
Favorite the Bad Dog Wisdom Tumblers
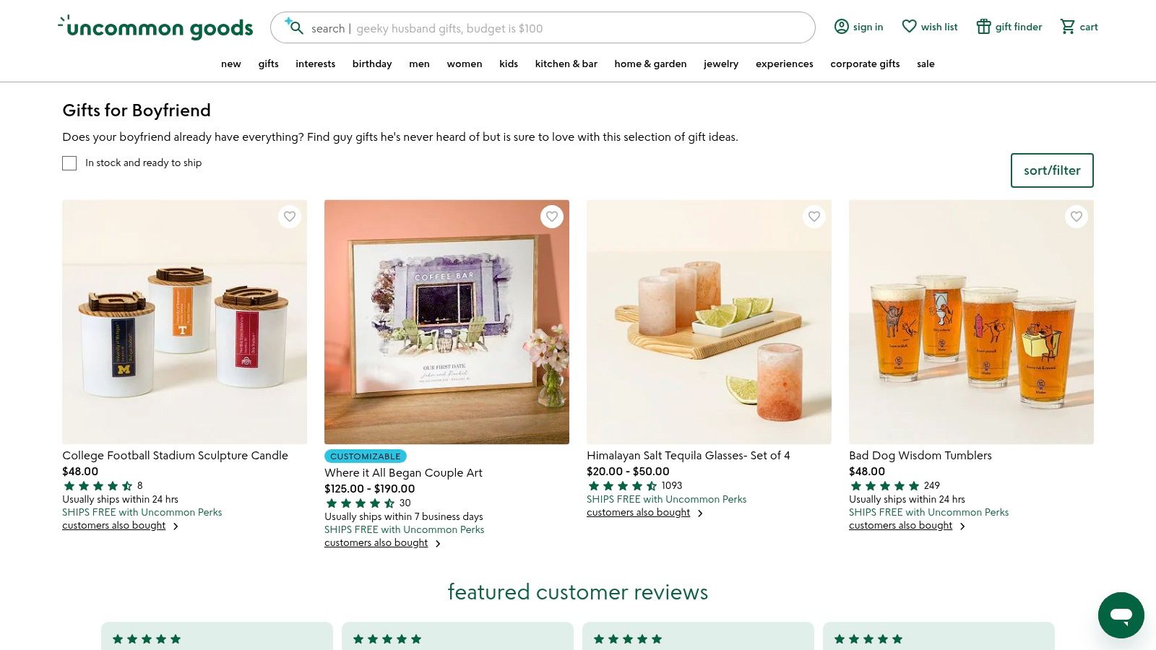coord(1076,216)
